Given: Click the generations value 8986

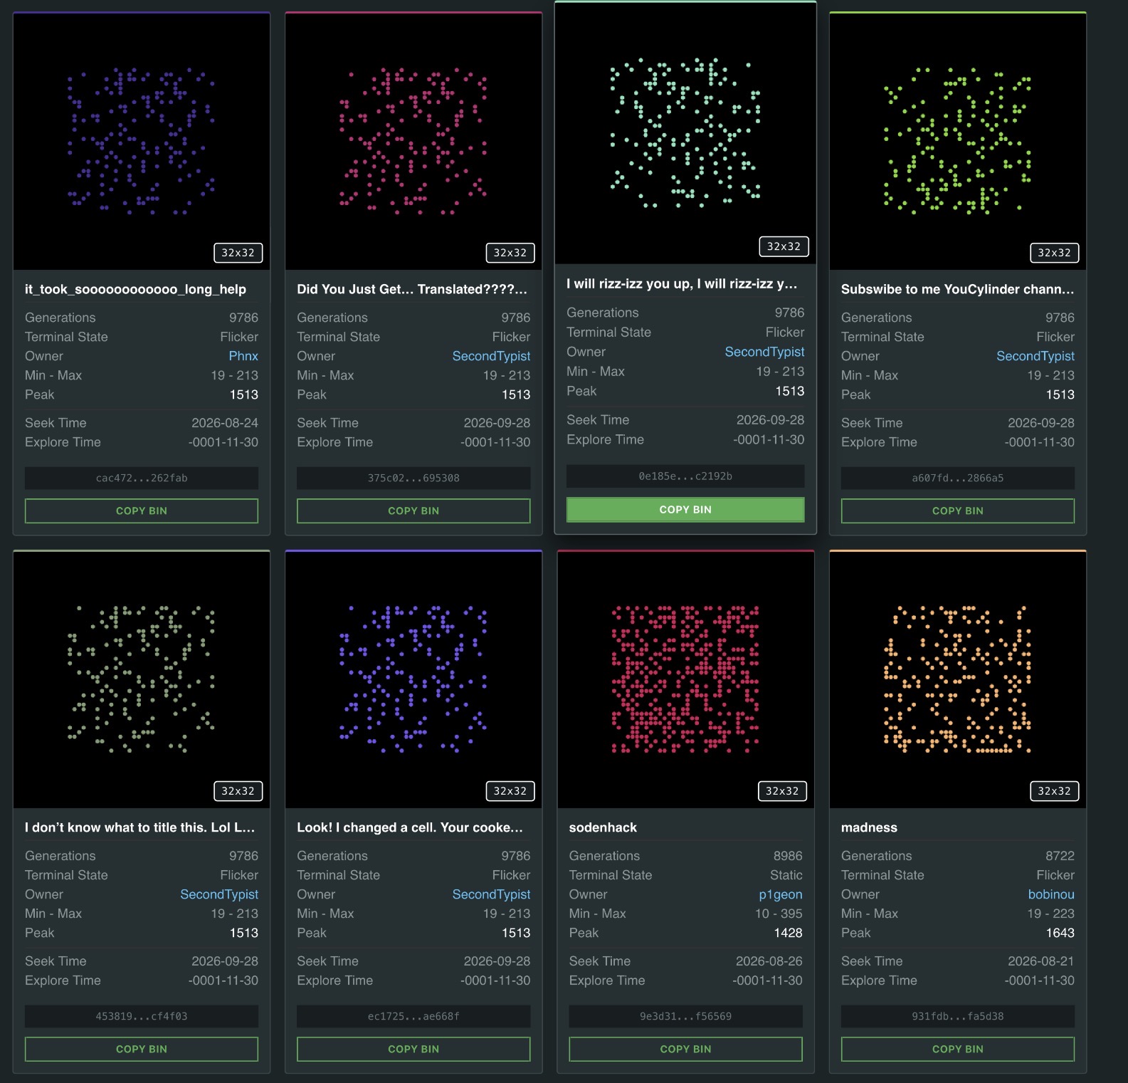Looking at the screenshot, I should pos(788,856).
